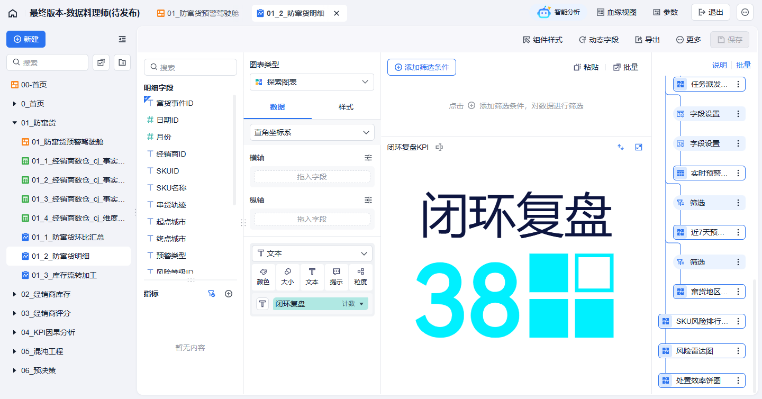Open the header ellipsis more menu
Viewport: 762px width, 399px height.
(x=745, y=12)
